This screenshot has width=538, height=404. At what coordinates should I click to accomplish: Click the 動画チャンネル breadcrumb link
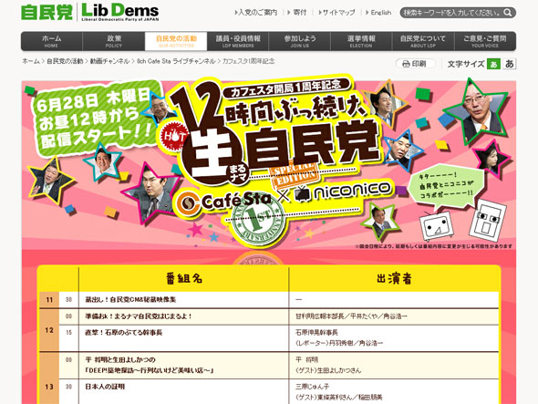(109, 61)
